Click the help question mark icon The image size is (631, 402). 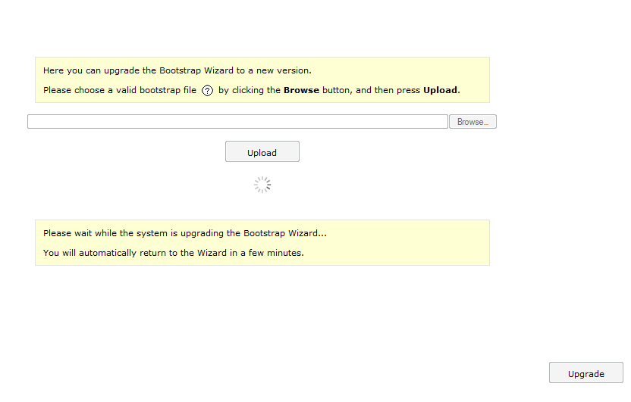207,91
